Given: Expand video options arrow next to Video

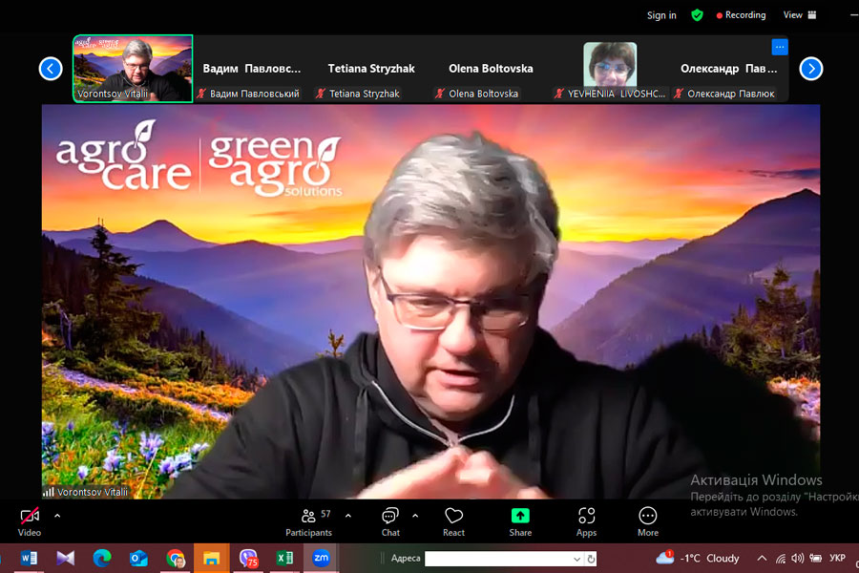Looking at the screenshot, I should click(57, 516).
